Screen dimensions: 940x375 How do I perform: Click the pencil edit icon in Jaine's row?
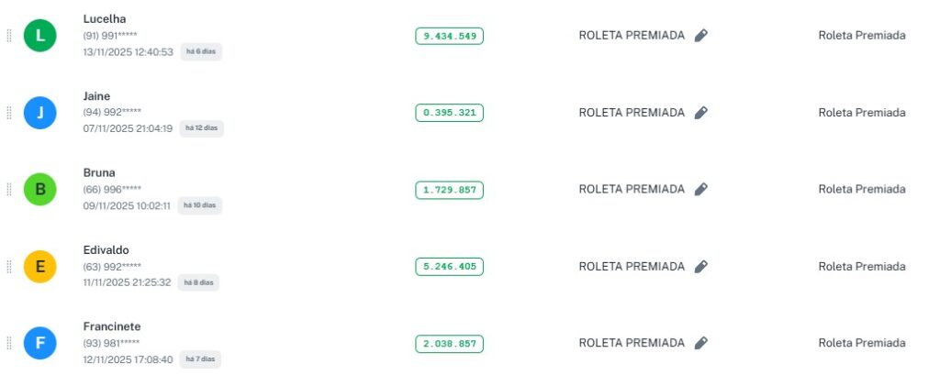click(x=701, y=113)
